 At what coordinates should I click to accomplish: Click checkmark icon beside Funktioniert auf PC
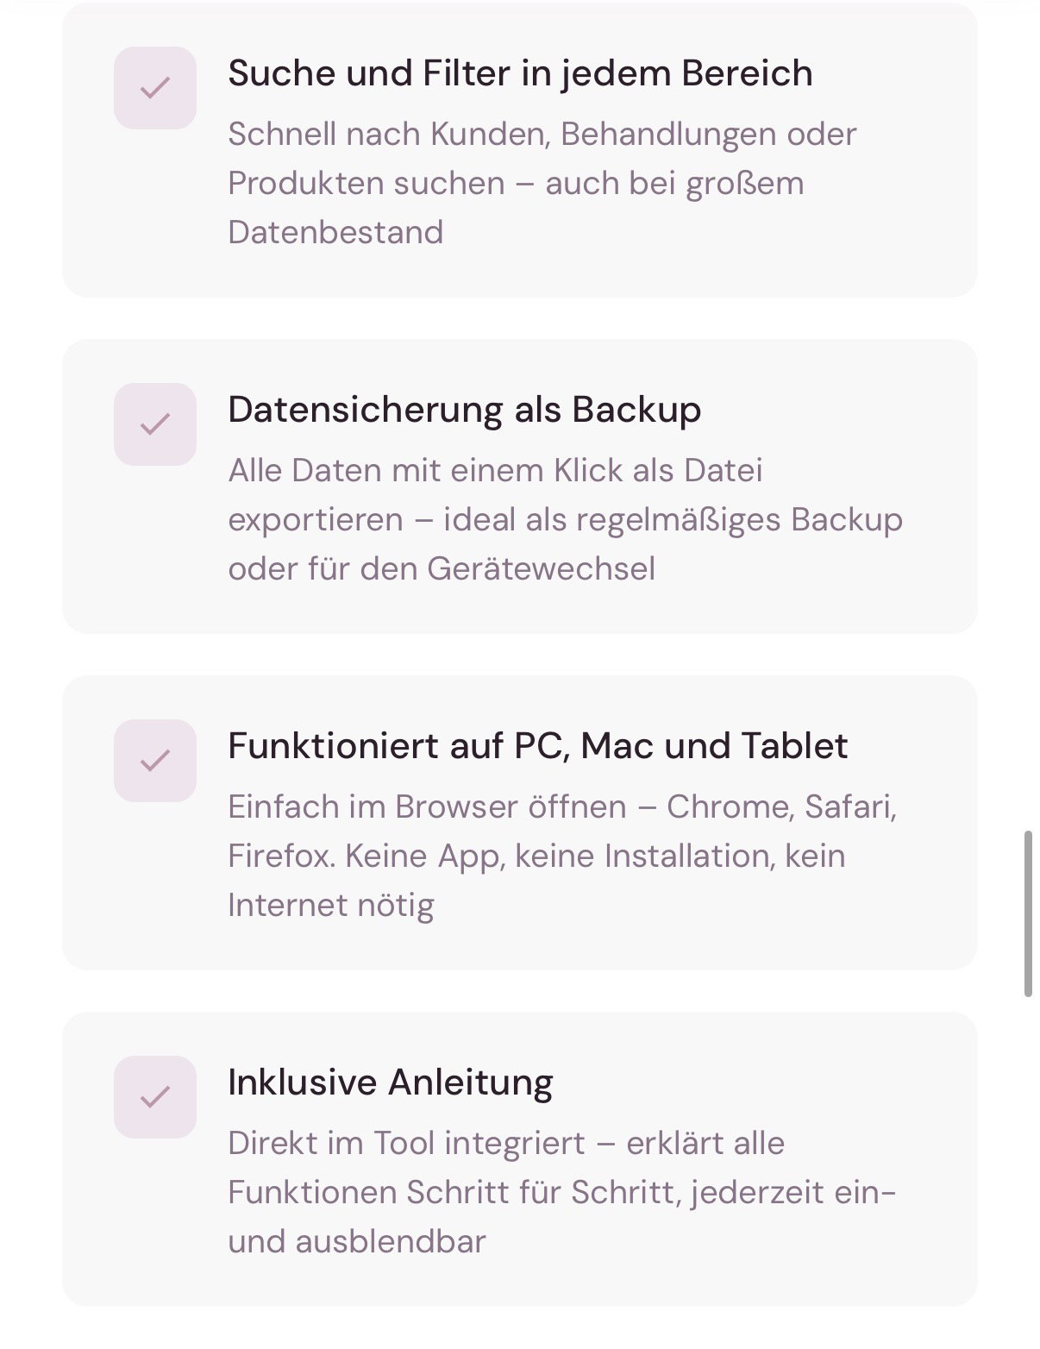tap(155, 761)
